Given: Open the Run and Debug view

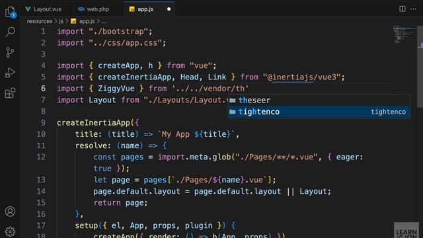Looking at the screenshot, I should point(11,73).
